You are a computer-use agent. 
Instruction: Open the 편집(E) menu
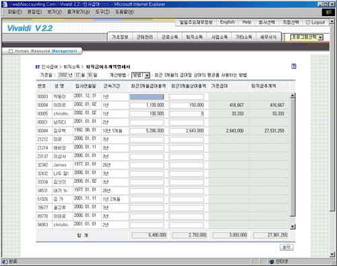pyautogui.click(x=34, y=12)
